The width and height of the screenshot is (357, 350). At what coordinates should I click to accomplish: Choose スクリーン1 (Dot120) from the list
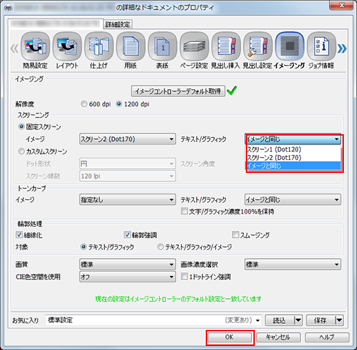tap(293, 149)
